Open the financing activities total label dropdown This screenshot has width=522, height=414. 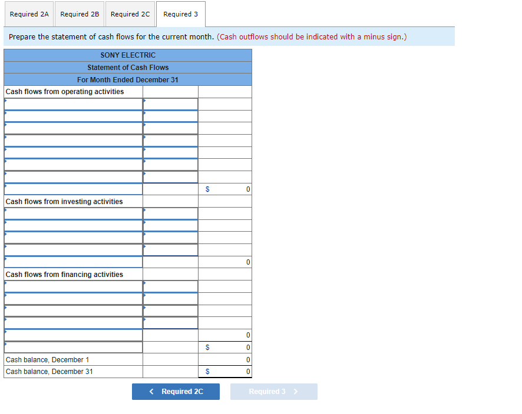pyautogui.click(x=74, y=335)
